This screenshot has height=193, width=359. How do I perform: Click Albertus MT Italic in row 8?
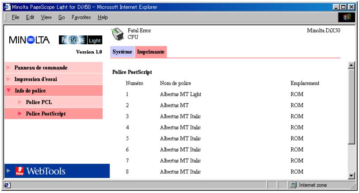point(180,172)
